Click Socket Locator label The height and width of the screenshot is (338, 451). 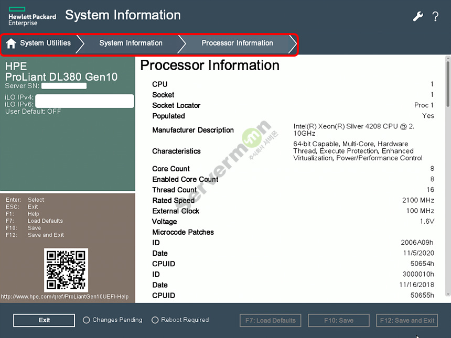pos(176,105)
